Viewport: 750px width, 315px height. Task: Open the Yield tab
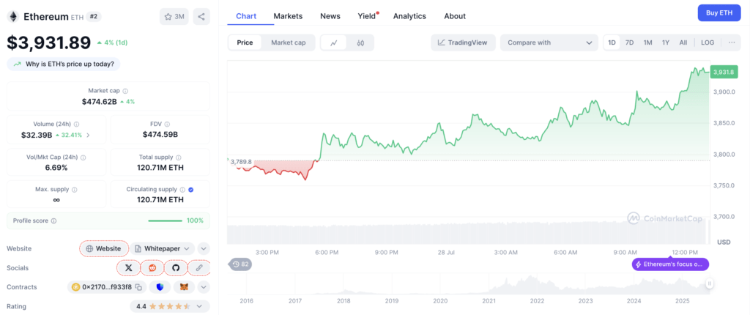367,16
